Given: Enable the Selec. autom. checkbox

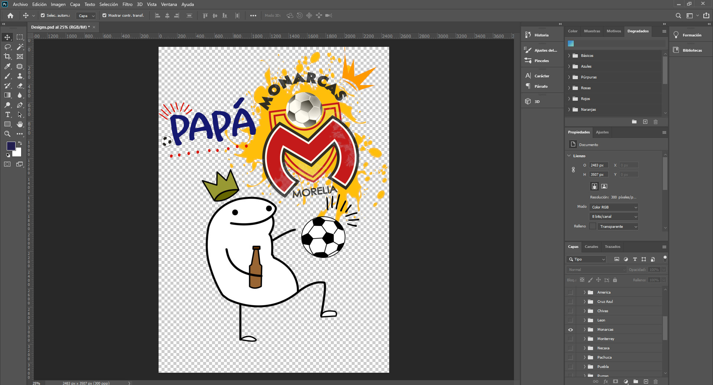Looking at the screenshot, I should [42, 16].
